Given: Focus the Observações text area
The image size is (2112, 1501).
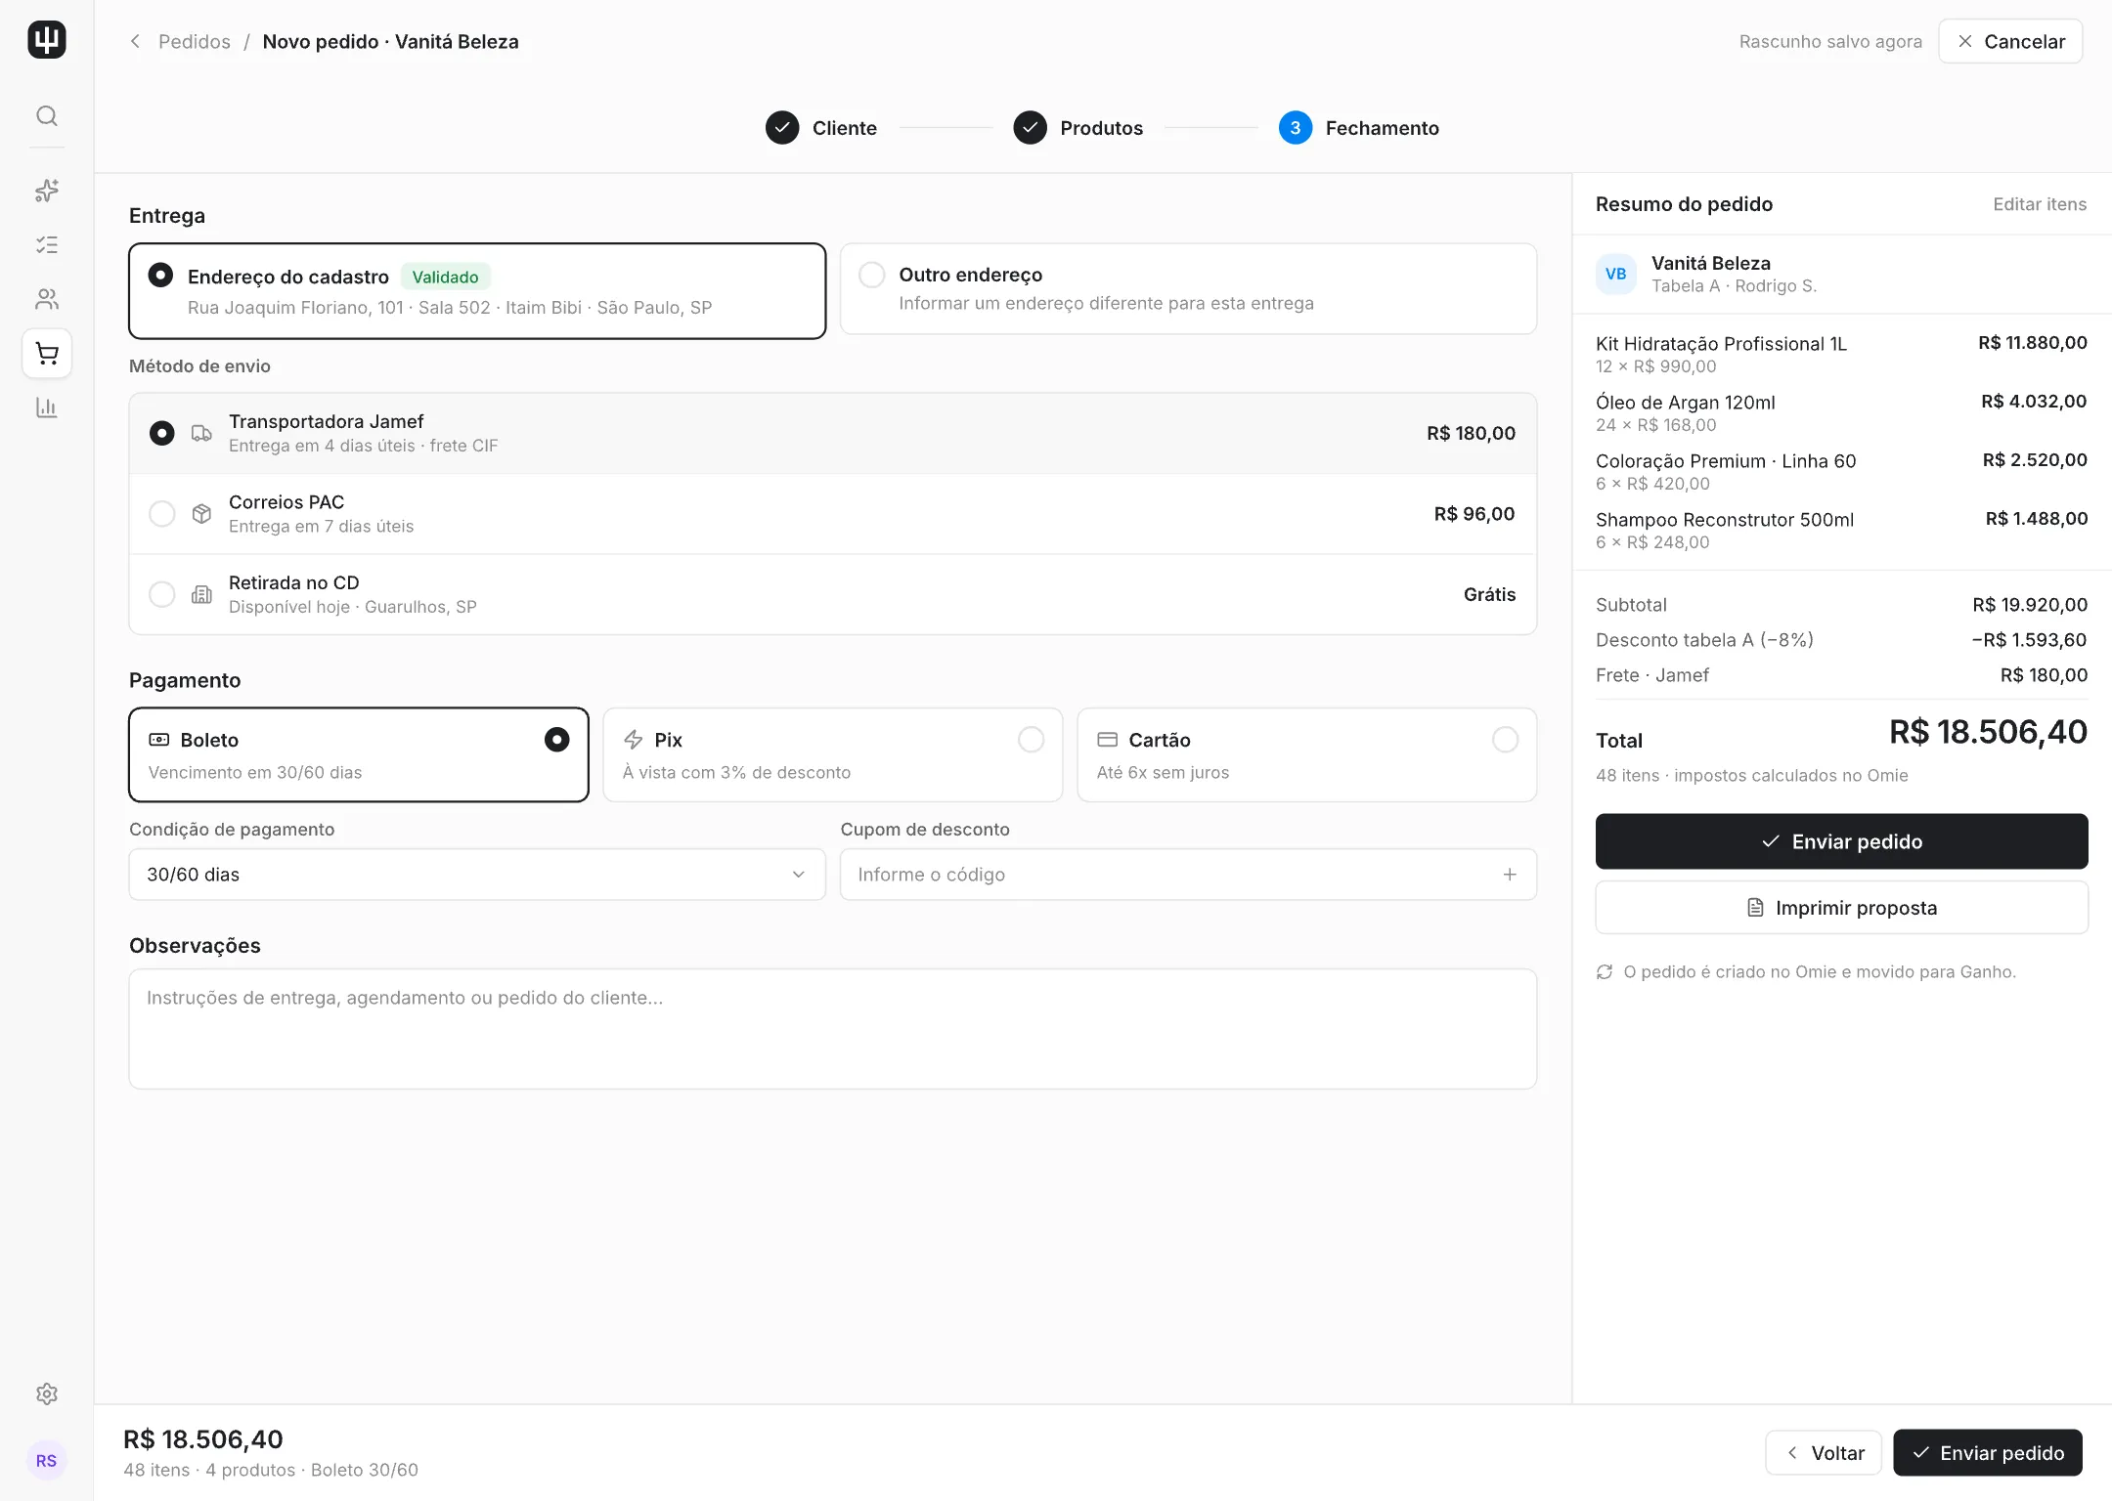Looking at the screenshot, I should [833, 1029].
